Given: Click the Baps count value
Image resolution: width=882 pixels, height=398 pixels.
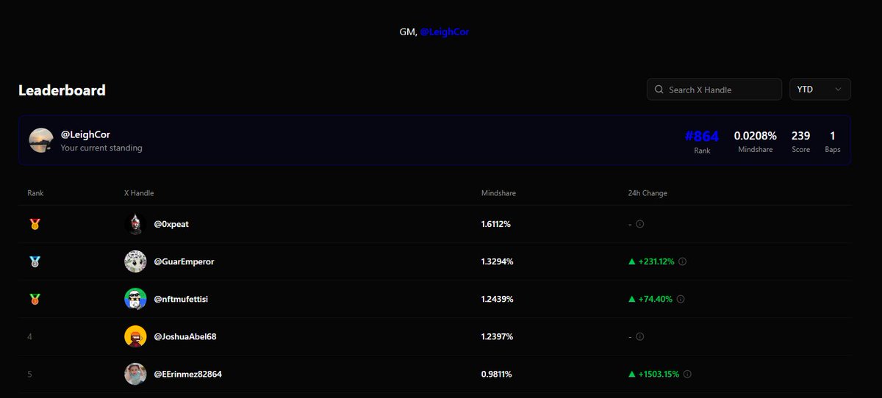Looking at the screenshot, I should pos(833,136).
